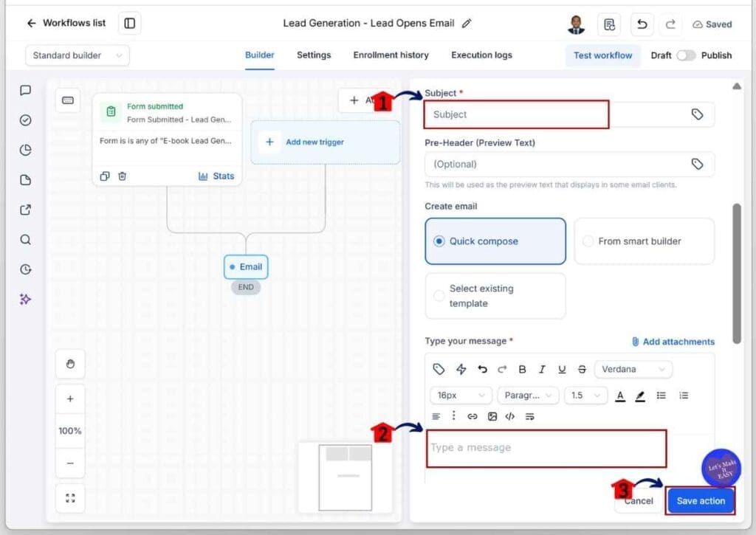Toggle Draft/Publish switch
This screenshot has height=535, width=756.
point(686,55)
